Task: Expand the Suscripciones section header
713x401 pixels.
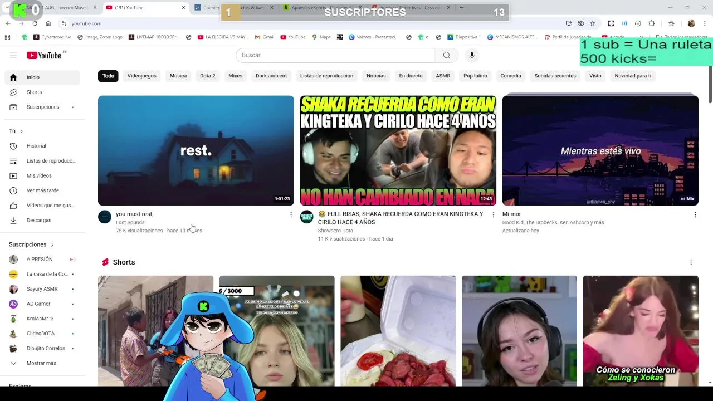Action: [31, 244]
